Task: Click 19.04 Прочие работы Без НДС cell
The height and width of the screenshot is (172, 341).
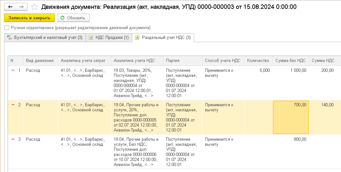Action: [137, 152]
